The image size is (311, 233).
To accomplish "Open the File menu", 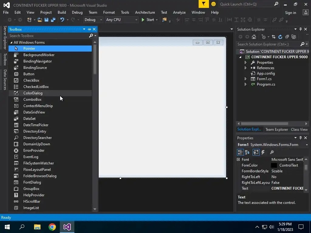I will [x=6, y=12].
